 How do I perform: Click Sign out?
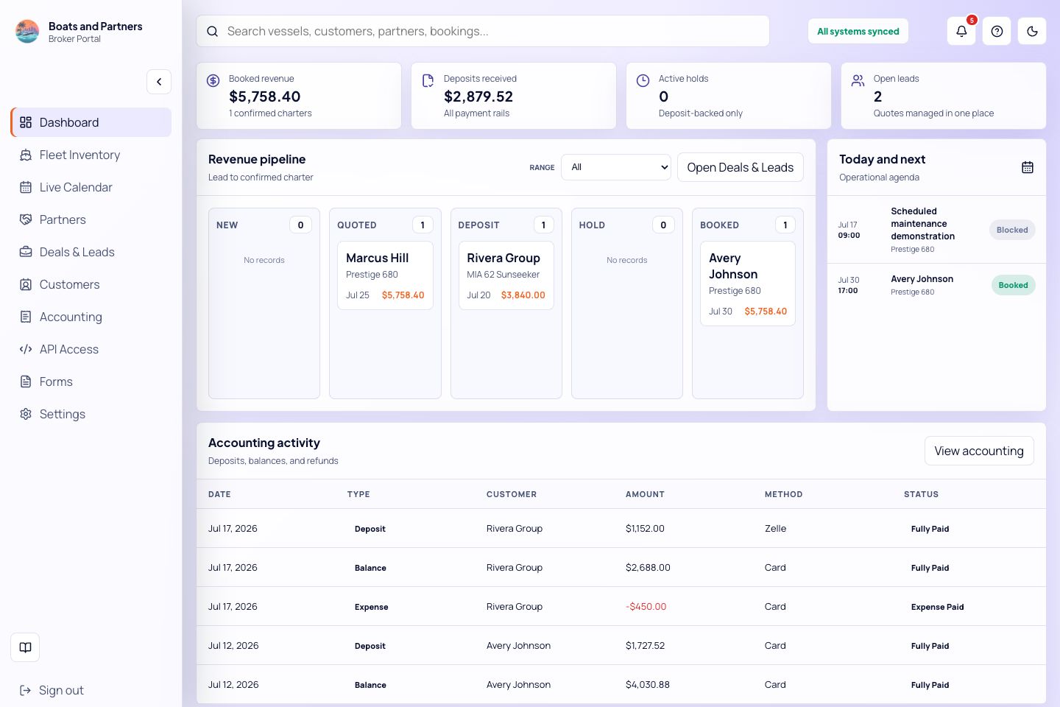[52, 690]
